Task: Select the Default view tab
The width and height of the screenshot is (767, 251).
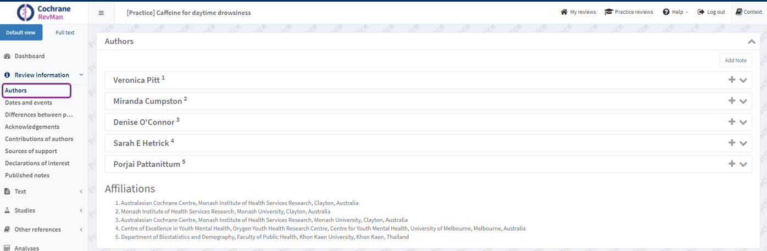Action: pyautogui.click(x=21, y=32)
